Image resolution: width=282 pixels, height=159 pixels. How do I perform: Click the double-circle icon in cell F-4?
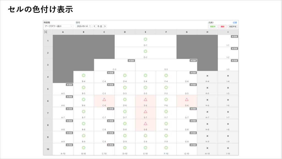pyautogui.click(x=166, y=75)
